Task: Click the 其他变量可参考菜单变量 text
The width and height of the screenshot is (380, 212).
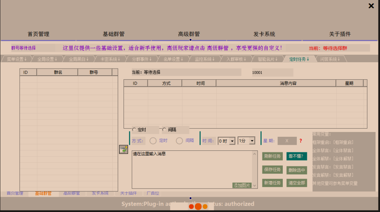Action: point(335,183)
